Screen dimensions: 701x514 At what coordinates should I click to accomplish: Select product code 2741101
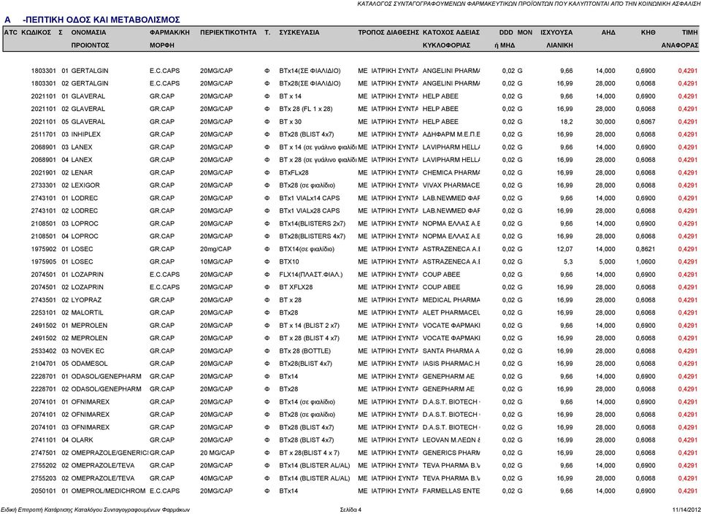[x=43, y=440]
